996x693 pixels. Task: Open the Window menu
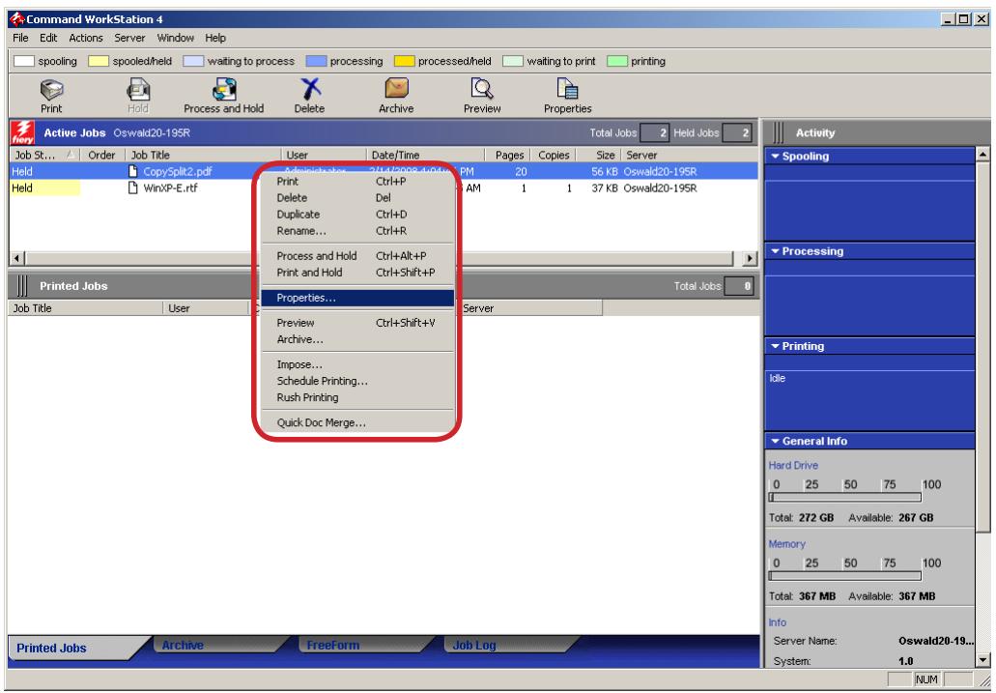tap(175, 38)
